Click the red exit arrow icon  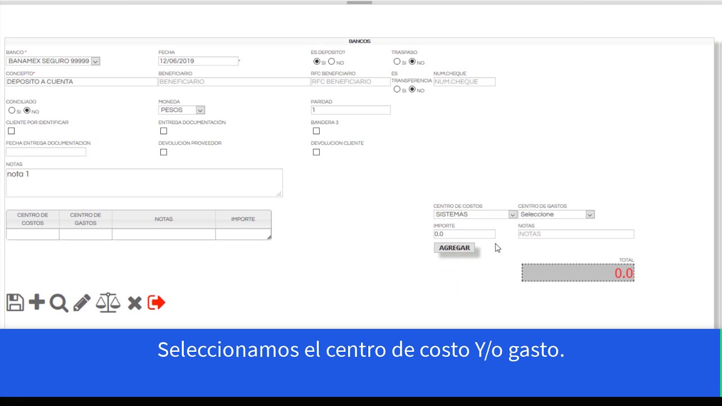[156, 303]
